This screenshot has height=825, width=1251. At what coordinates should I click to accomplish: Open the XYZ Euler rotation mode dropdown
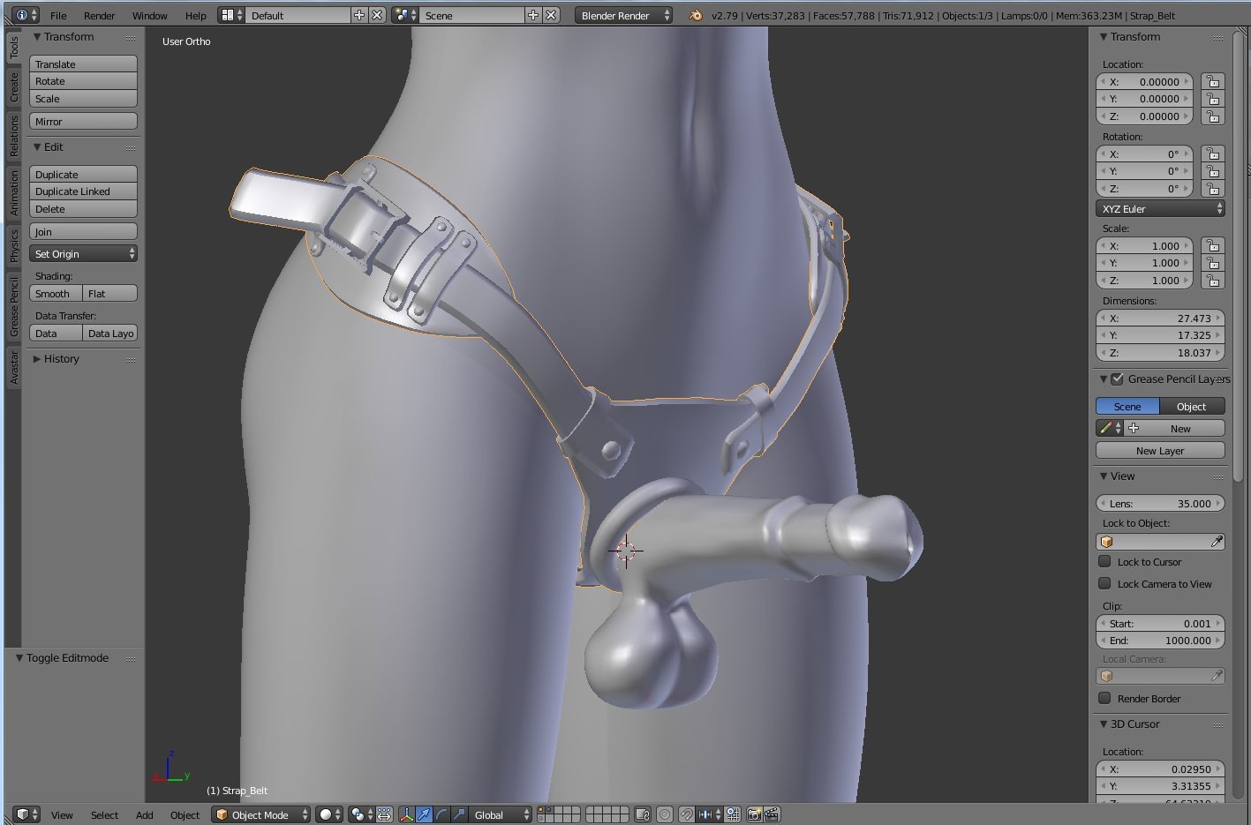tap(1160, 208)
